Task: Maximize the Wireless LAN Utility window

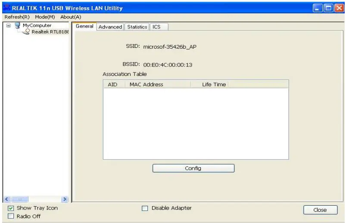Action: coord(328,8)
